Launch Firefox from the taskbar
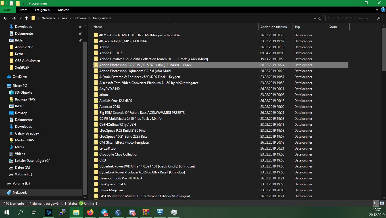Screen dimensions: 386x218 click(x=90, y=212)
